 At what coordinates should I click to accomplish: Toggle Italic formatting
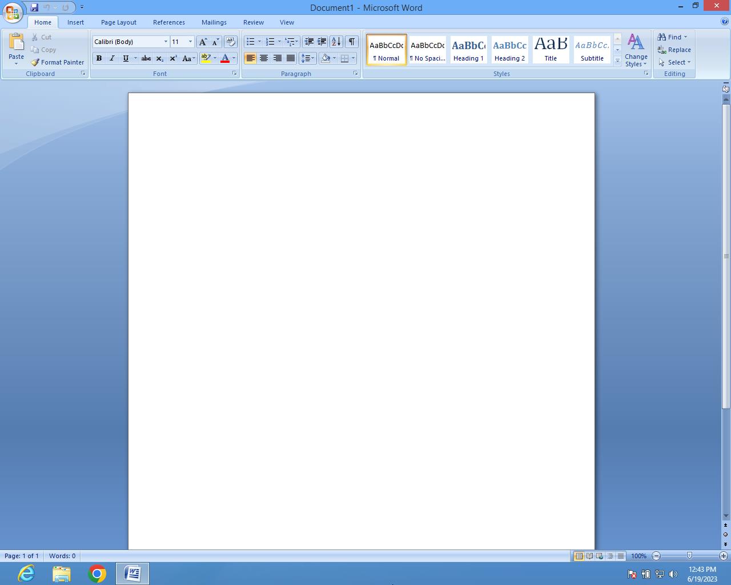[112, 58]
